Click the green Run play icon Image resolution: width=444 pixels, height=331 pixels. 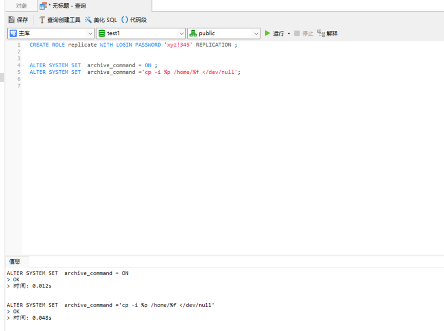(x=267, y=33)
